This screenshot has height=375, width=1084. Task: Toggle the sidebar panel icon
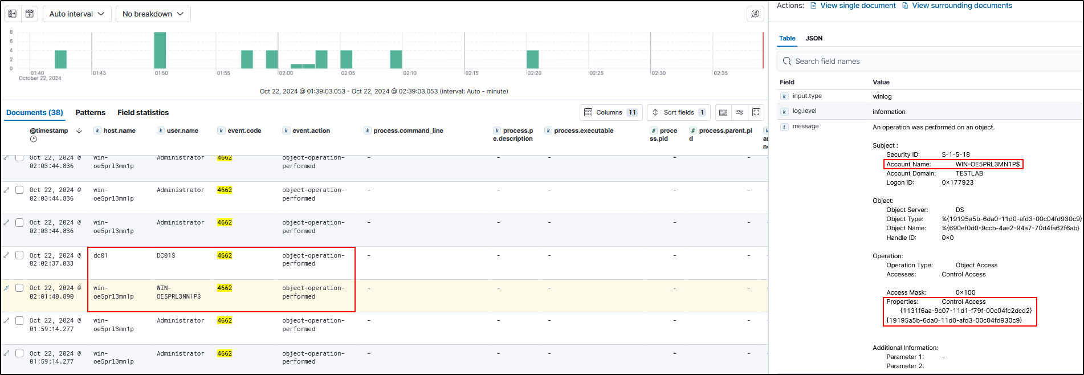pos(13,14)
